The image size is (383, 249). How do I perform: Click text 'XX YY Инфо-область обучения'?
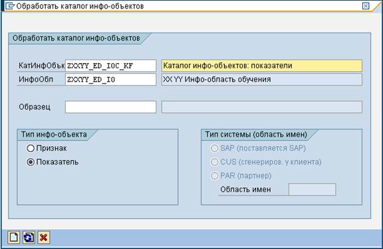[217, 80]
